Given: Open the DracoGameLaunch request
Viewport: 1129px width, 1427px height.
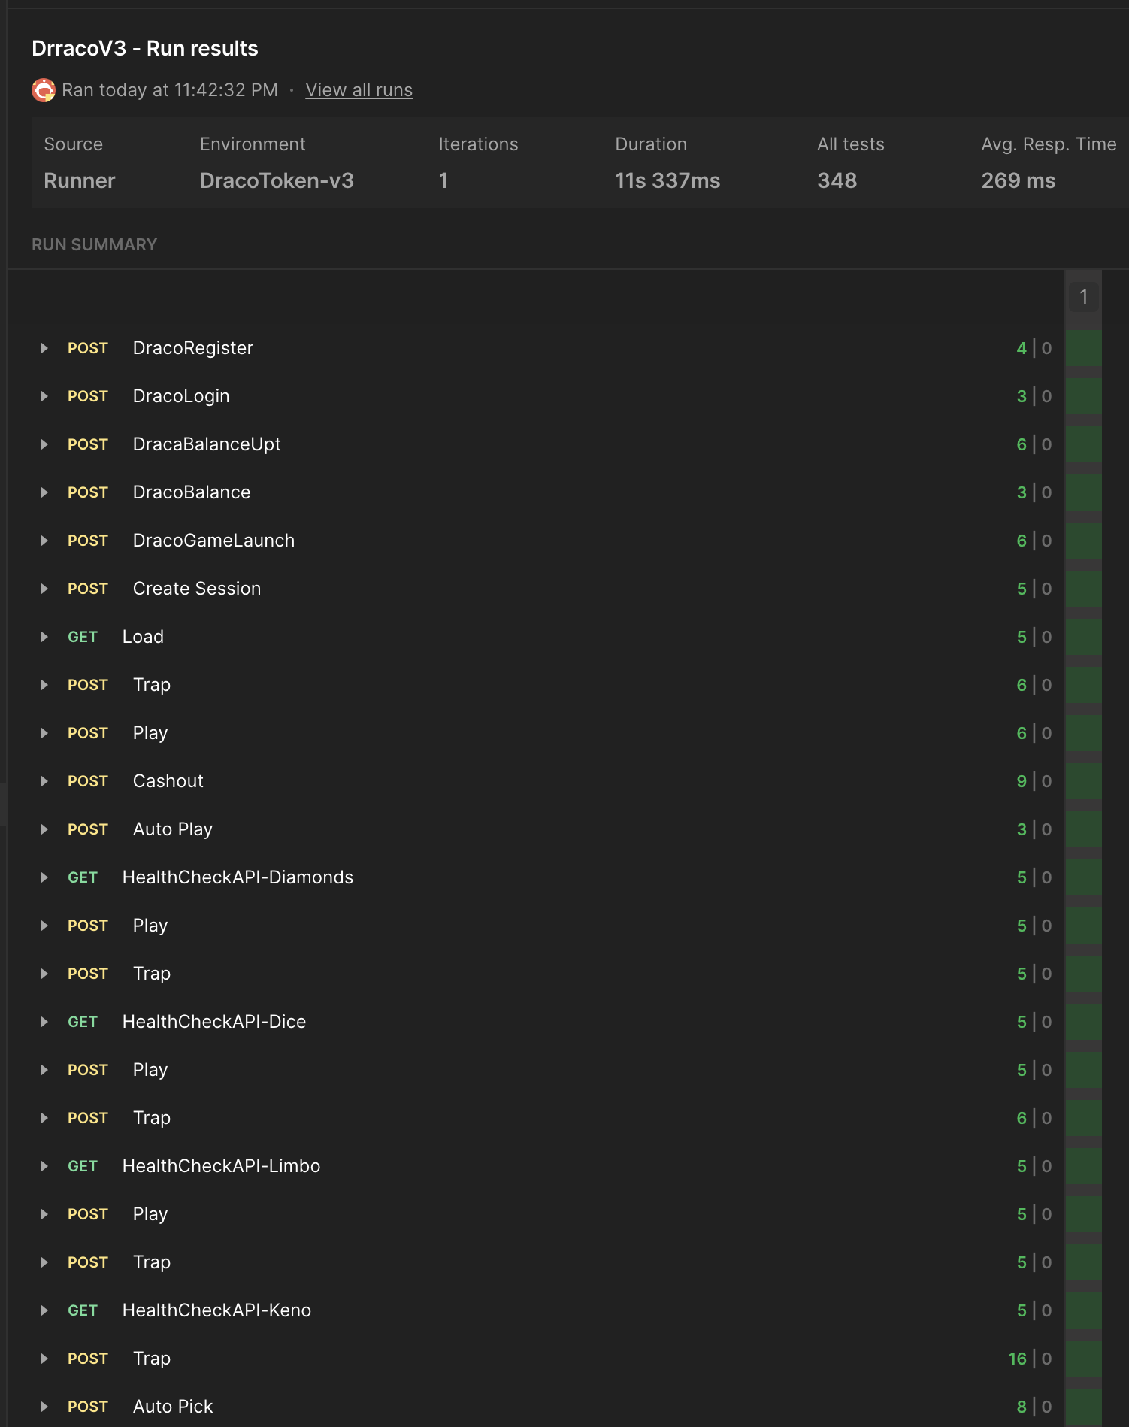Looking at the screenshot, I should 213,541.
